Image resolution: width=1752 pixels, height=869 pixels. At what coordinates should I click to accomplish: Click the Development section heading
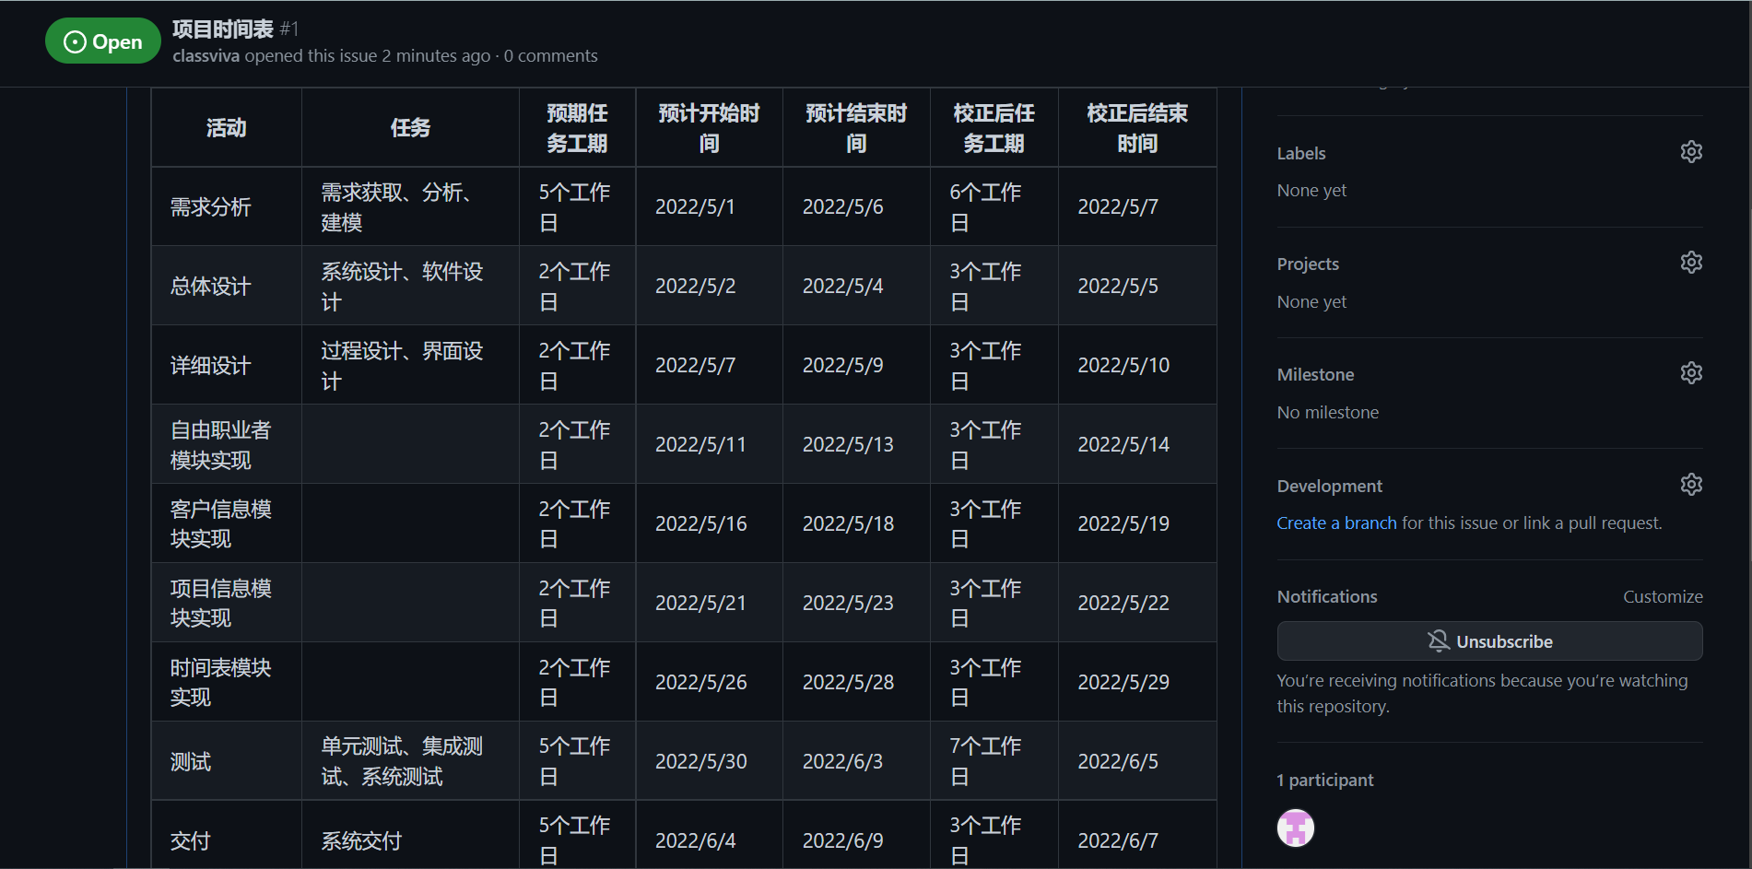tap(1329, 486)
